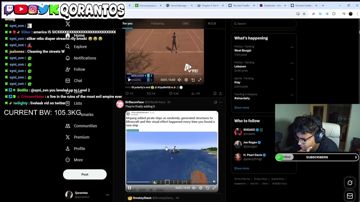Switch to the Following tab

pyautogui.click(x=157, y=24)
